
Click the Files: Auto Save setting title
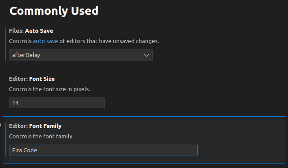(x=31, y=31)
